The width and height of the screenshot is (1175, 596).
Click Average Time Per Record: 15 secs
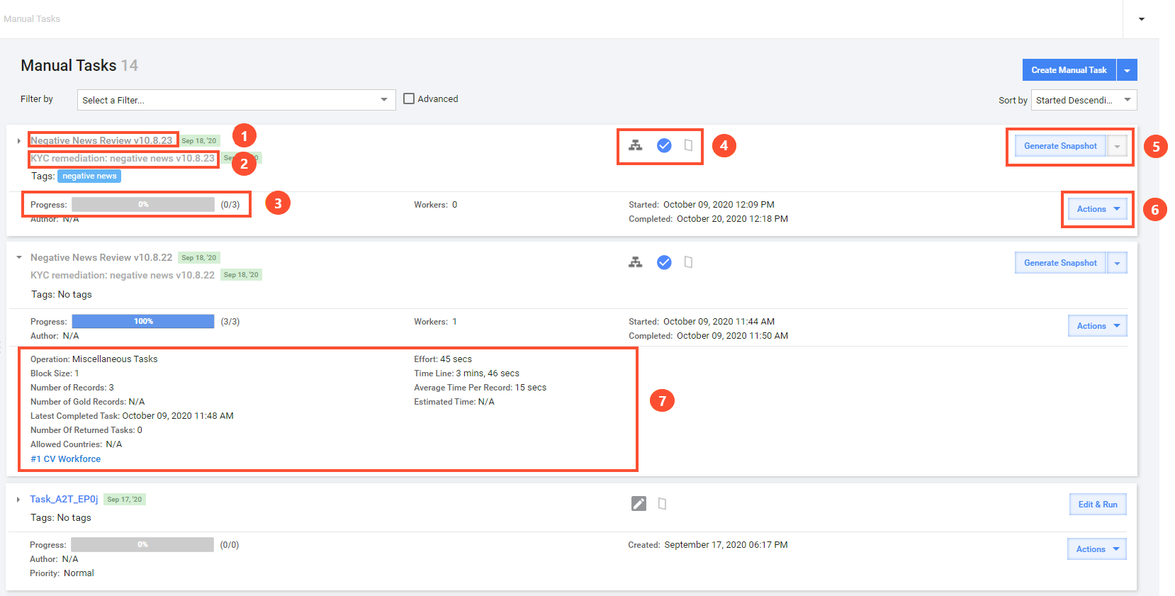480,388
